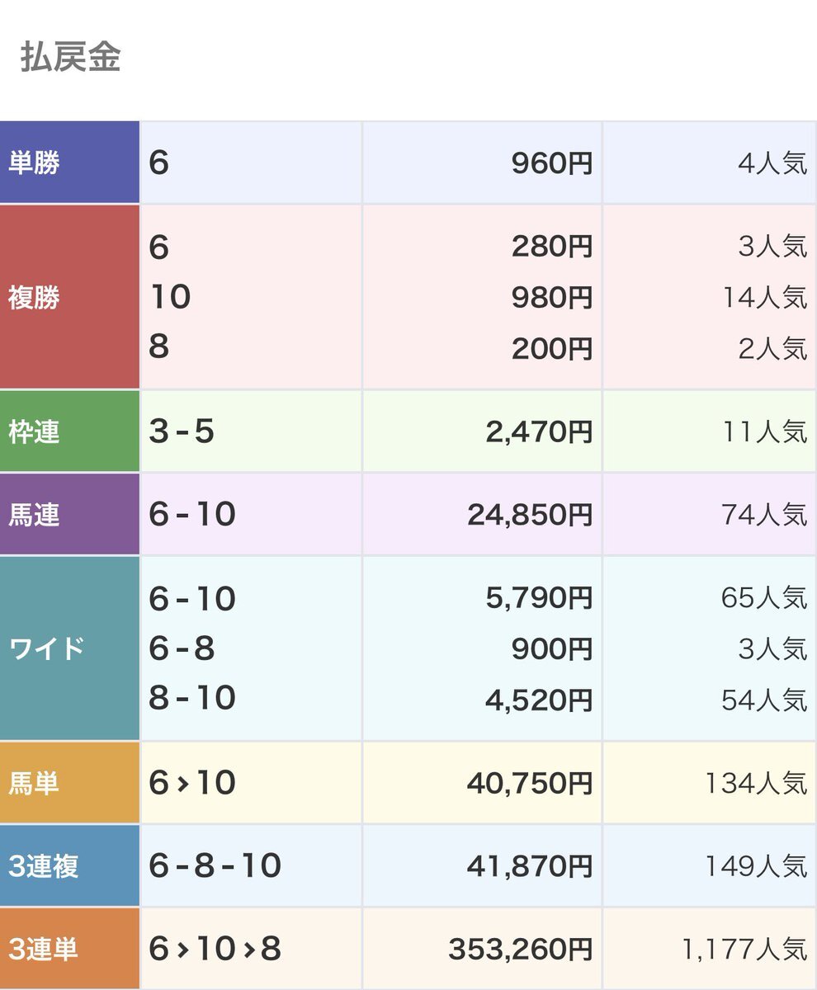Click the 2,470円 bracket payout
This screenshot has height=990, width=817.
[539, 431]
